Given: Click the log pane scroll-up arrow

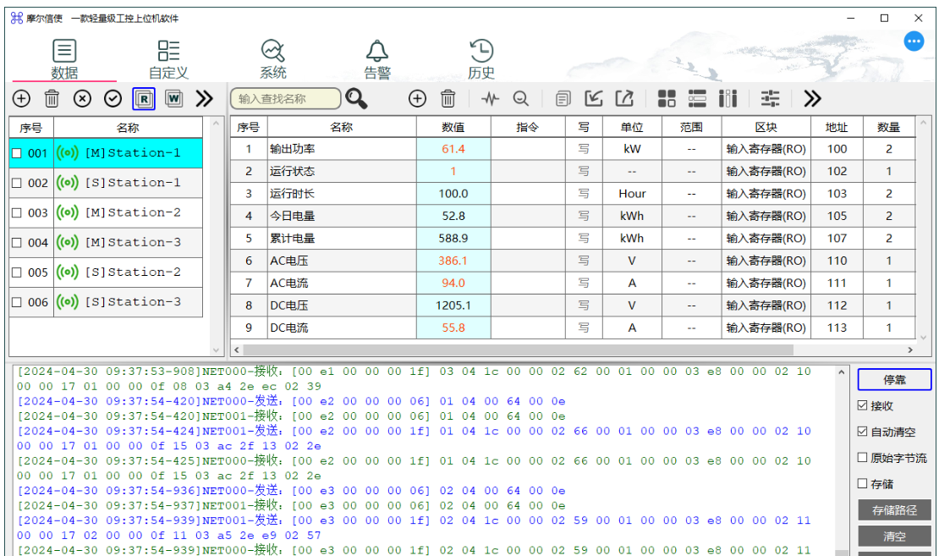Looking at the screenshot, I should pyautogui.click(x=842, y=372).
